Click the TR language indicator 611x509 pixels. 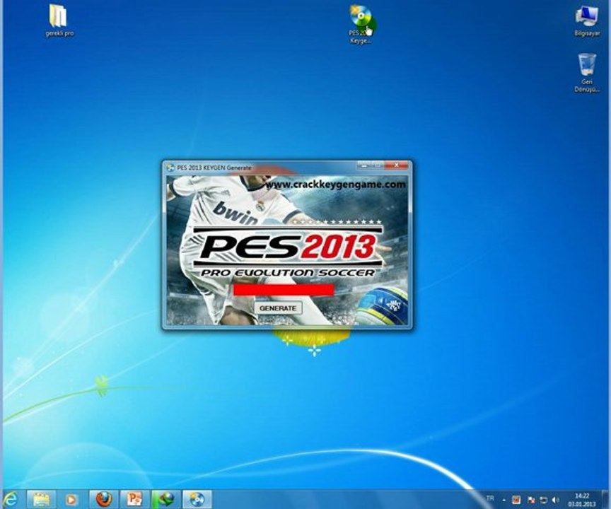[x=490, y=498]
